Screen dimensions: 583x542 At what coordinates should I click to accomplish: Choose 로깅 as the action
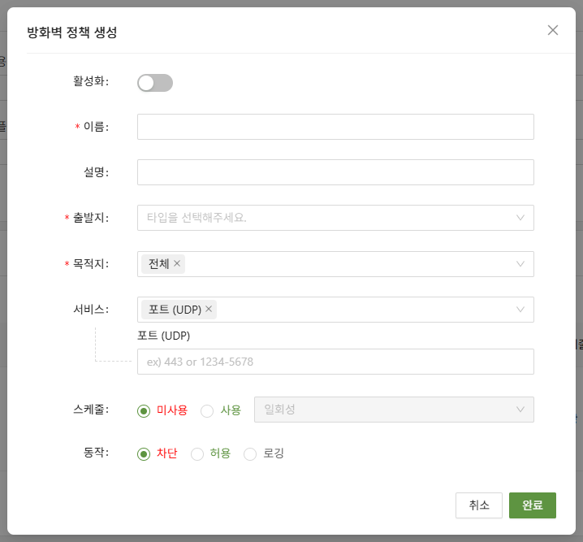click(250, 453)
